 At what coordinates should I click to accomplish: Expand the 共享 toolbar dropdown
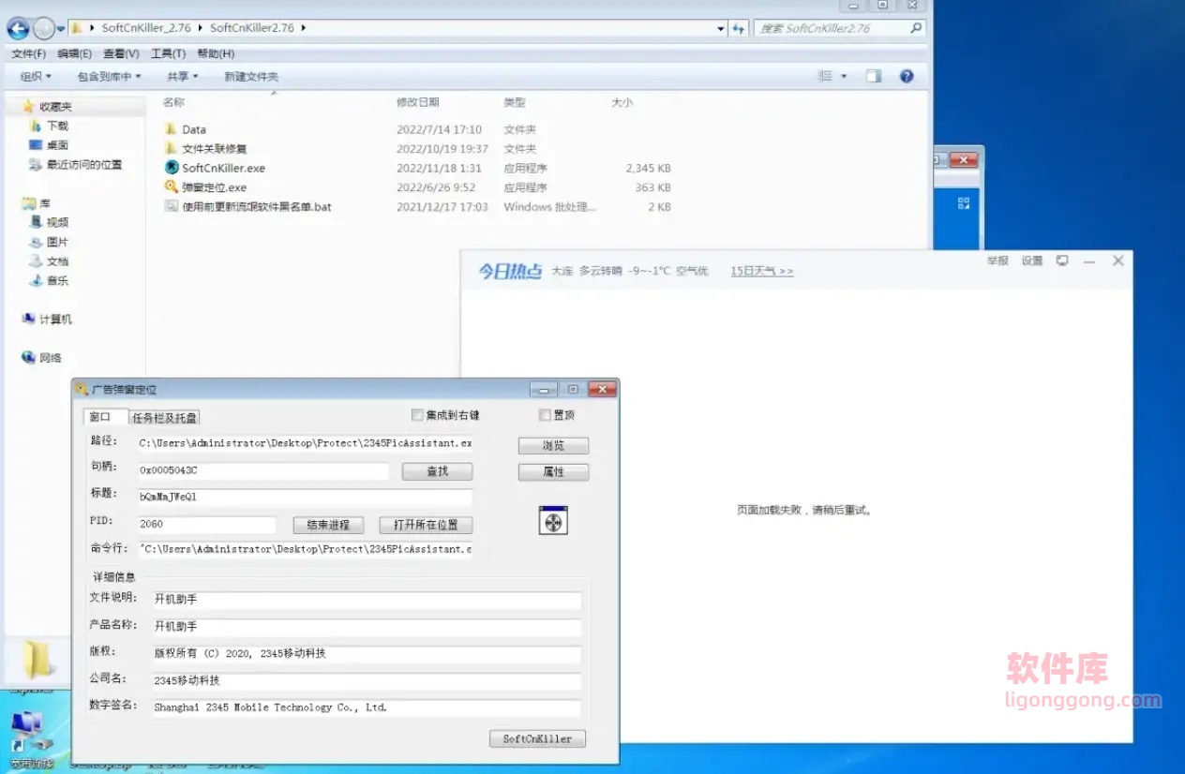coord(183,77)
